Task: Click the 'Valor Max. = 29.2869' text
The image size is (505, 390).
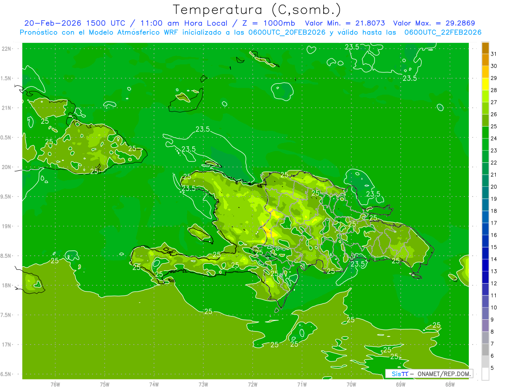Action: [x=434, y=23]
